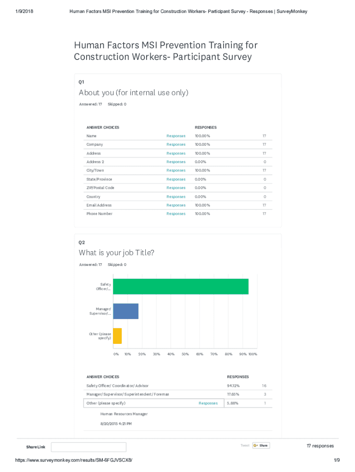The width and height of the screenshot is (355, 472).
Task: Open Responses link for Email Address row
Action: 176,205
